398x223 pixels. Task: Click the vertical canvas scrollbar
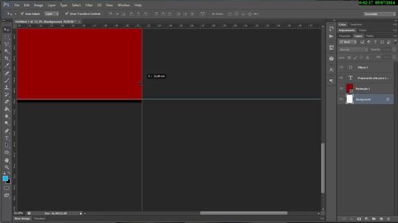coord(323,168)
